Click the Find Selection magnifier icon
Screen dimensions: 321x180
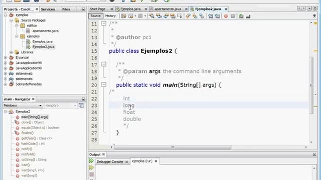152,16
